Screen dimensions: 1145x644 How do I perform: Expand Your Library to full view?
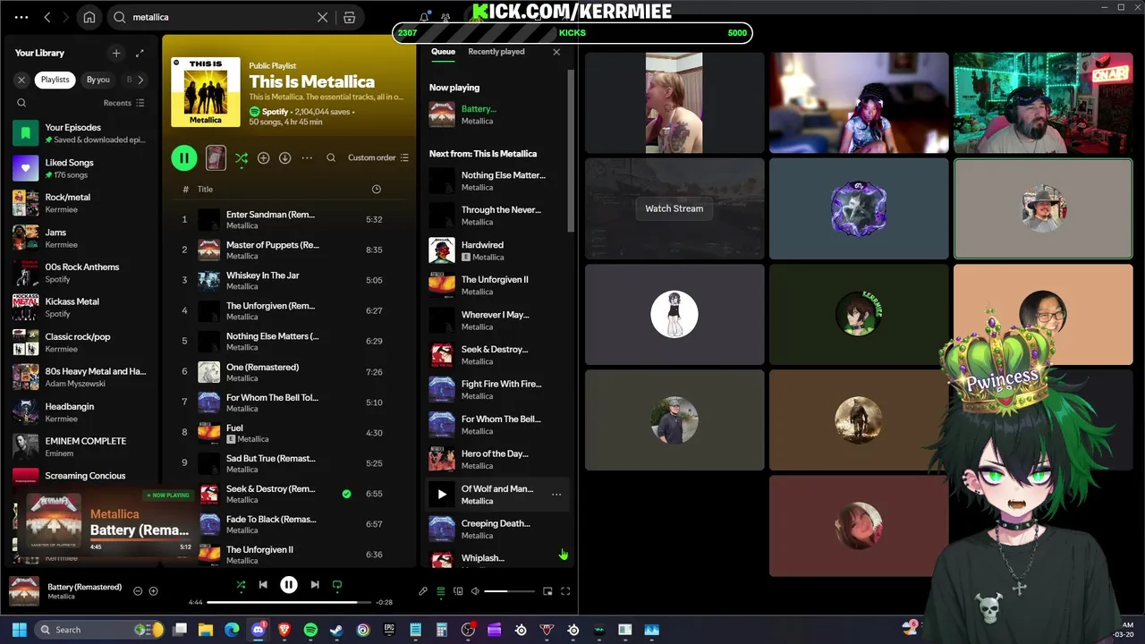click(140, 53)
